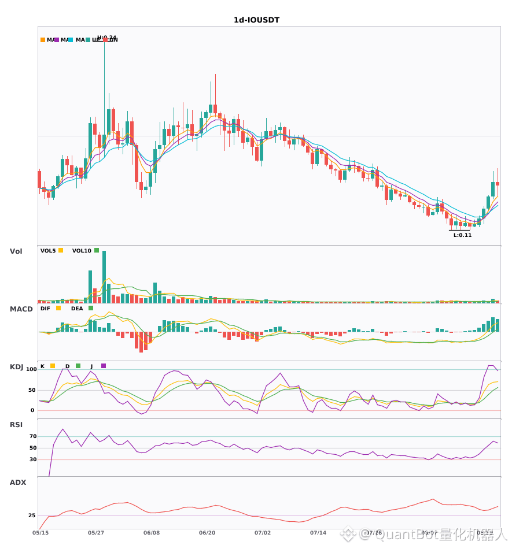Image resolution: width=512 pixels, height=549 pixels.
Task: Click the purple MA legend swatch
Action: pos(57,40)
